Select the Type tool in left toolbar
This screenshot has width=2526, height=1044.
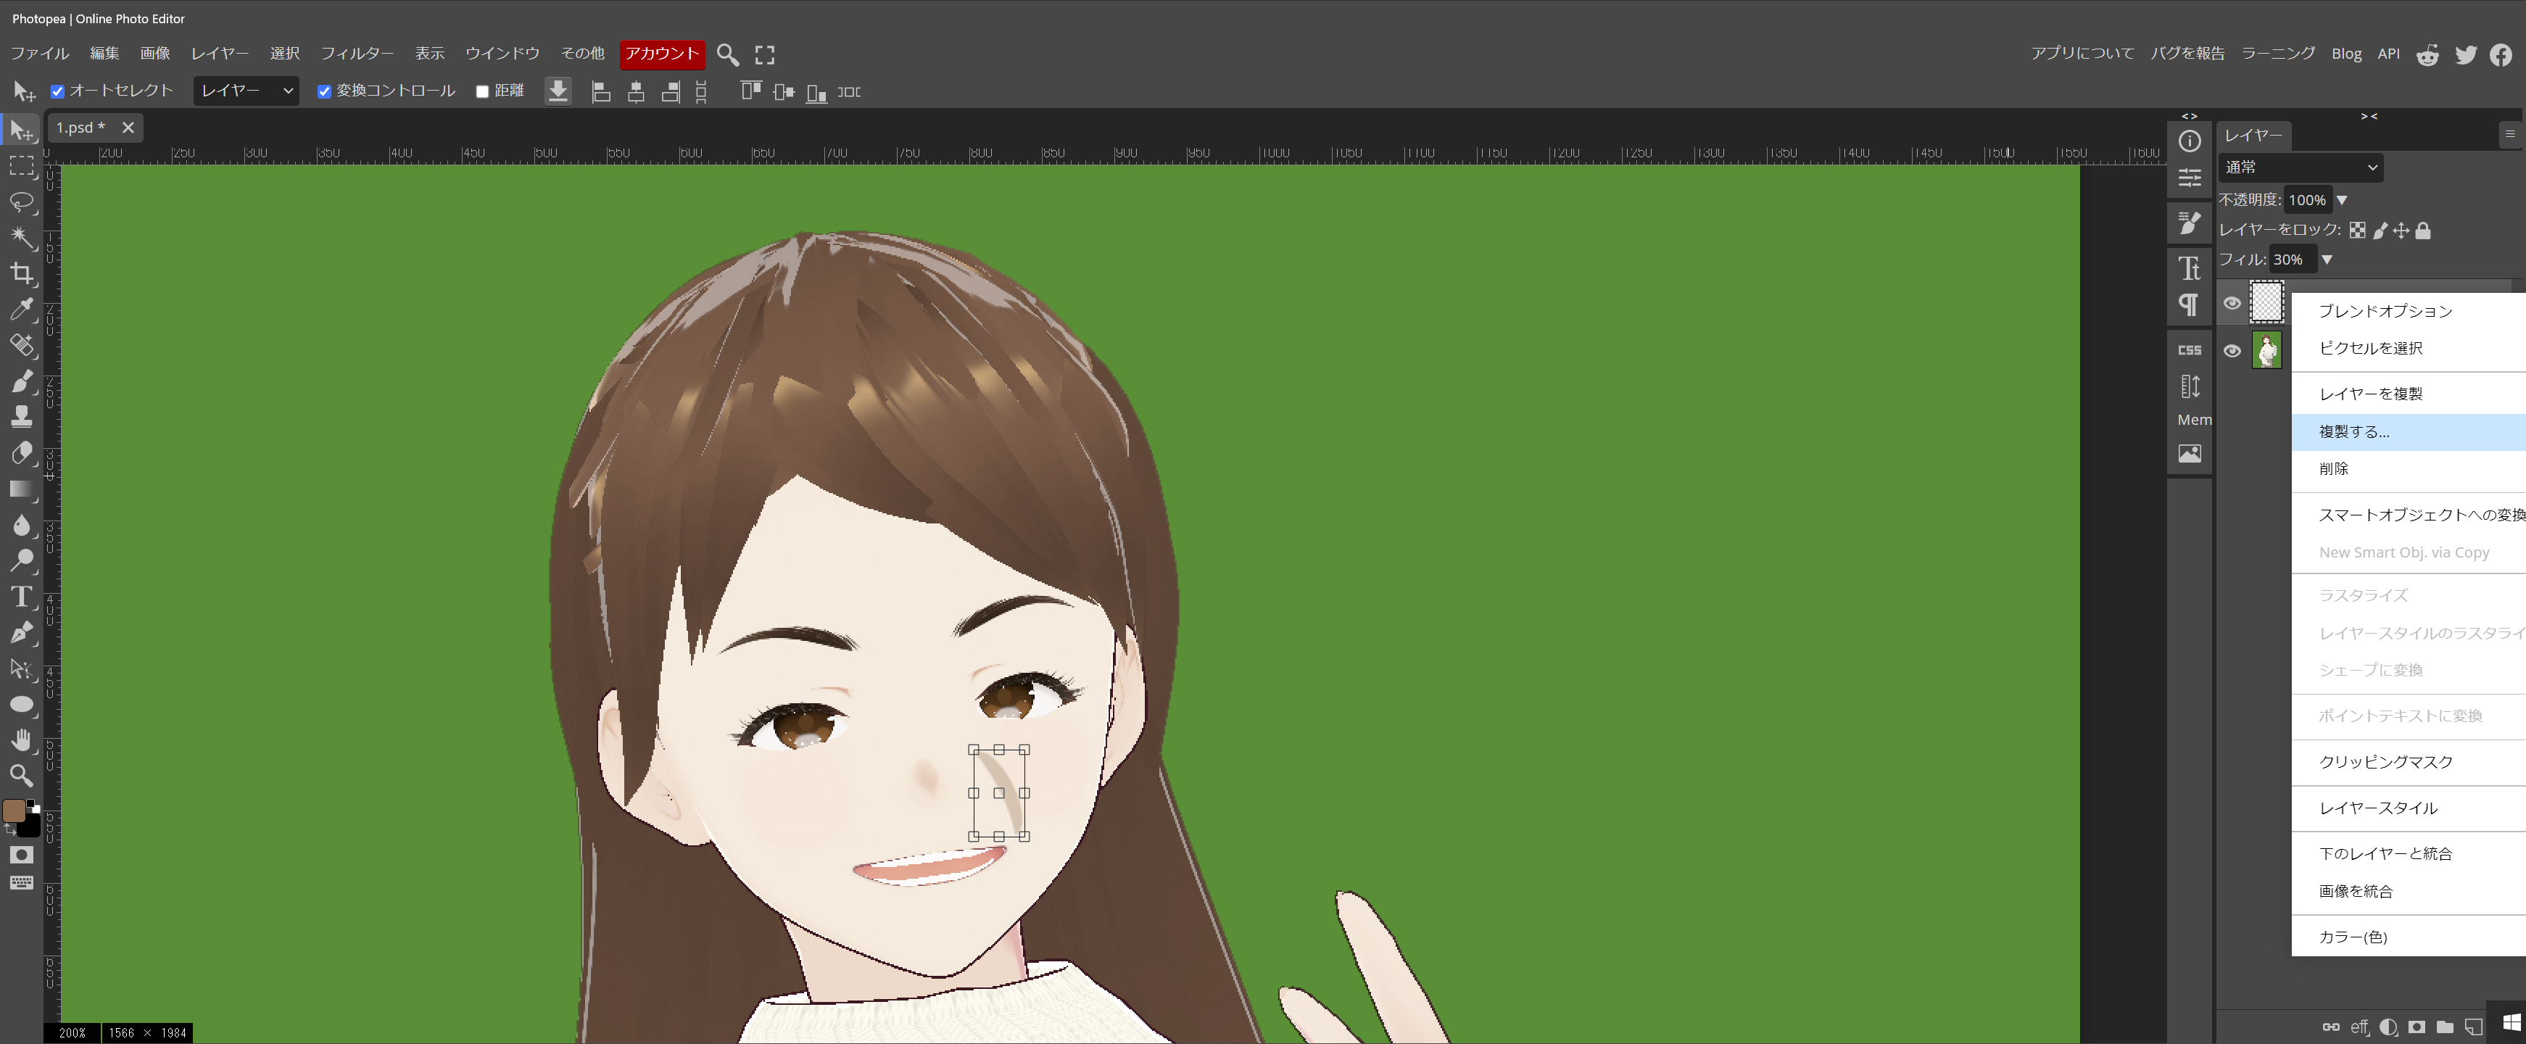tap(22, 596)
